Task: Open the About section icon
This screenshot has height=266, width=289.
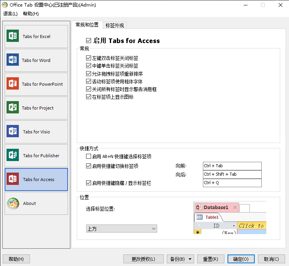Action: tap(13, 203)
